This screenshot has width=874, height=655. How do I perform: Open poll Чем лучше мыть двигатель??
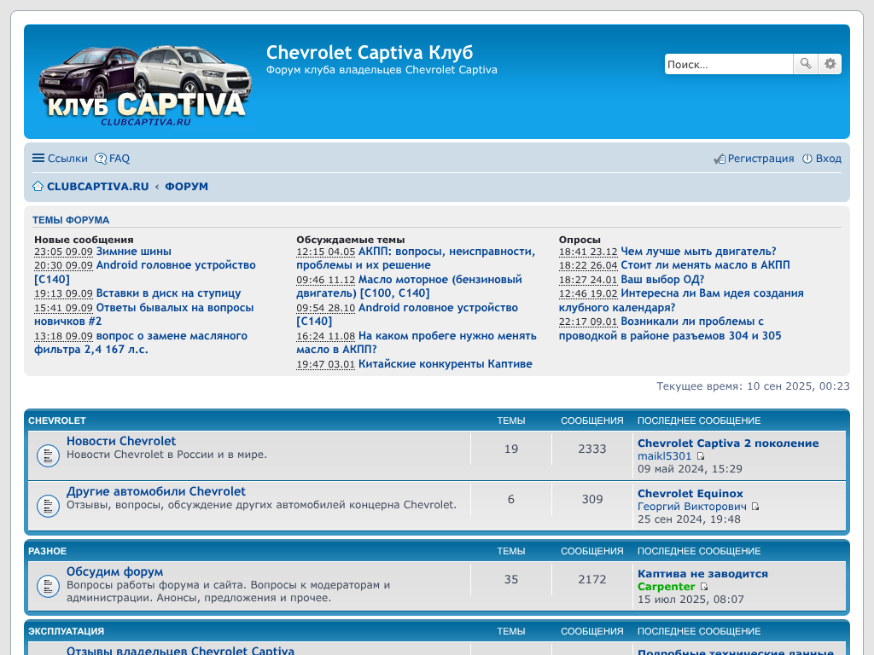(x=698, y=252)
